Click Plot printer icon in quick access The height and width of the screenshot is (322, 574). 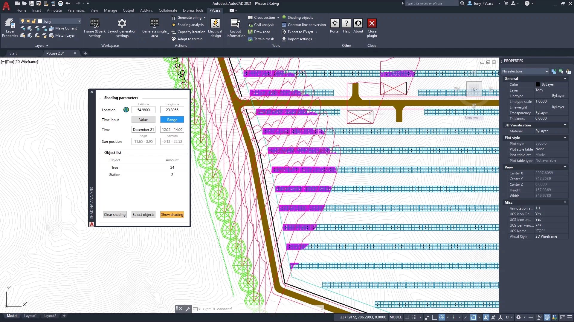(x=60, y=3)
